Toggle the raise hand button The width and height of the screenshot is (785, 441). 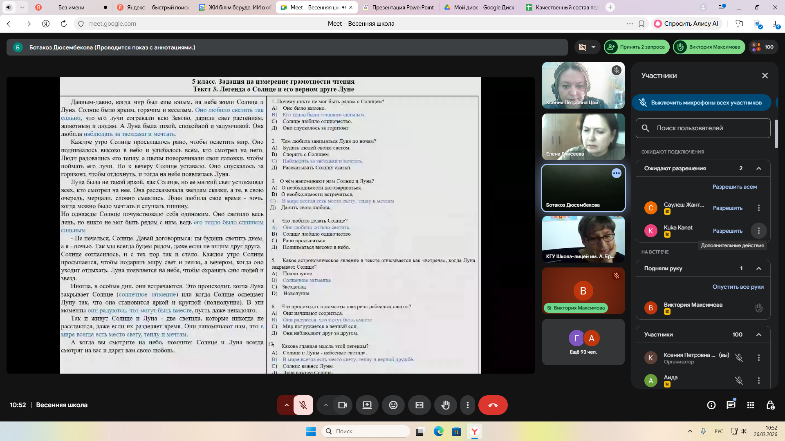pos(445,405)
